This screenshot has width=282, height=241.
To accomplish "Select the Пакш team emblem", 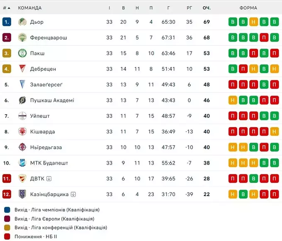I will 22,53.
